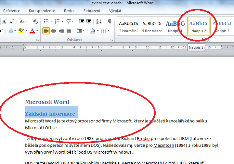The width and height of the screenshot is (234, 164).
Task: Click the word 'textový' in the first paragraph
Action: pyautogui.click(x=69, y=121)
